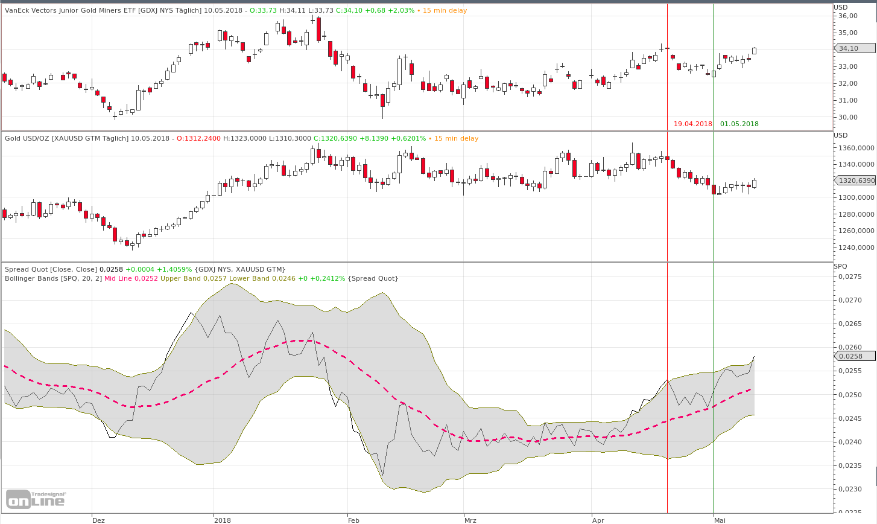Click the green 01.05.2018 date label

point(739,124)
